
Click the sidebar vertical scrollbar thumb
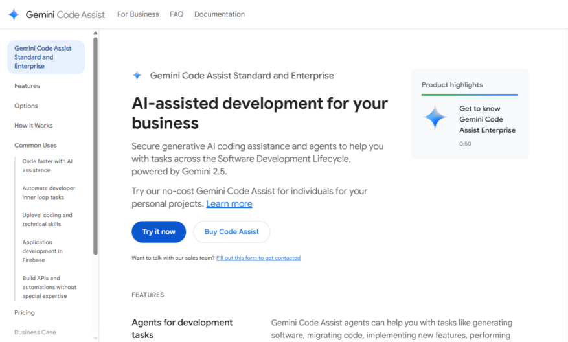pyautogui.click(x=95, y=146)
